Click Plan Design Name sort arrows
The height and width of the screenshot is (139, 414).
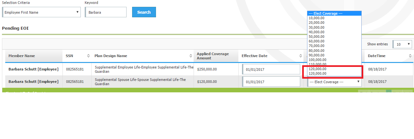coord(191,56)
